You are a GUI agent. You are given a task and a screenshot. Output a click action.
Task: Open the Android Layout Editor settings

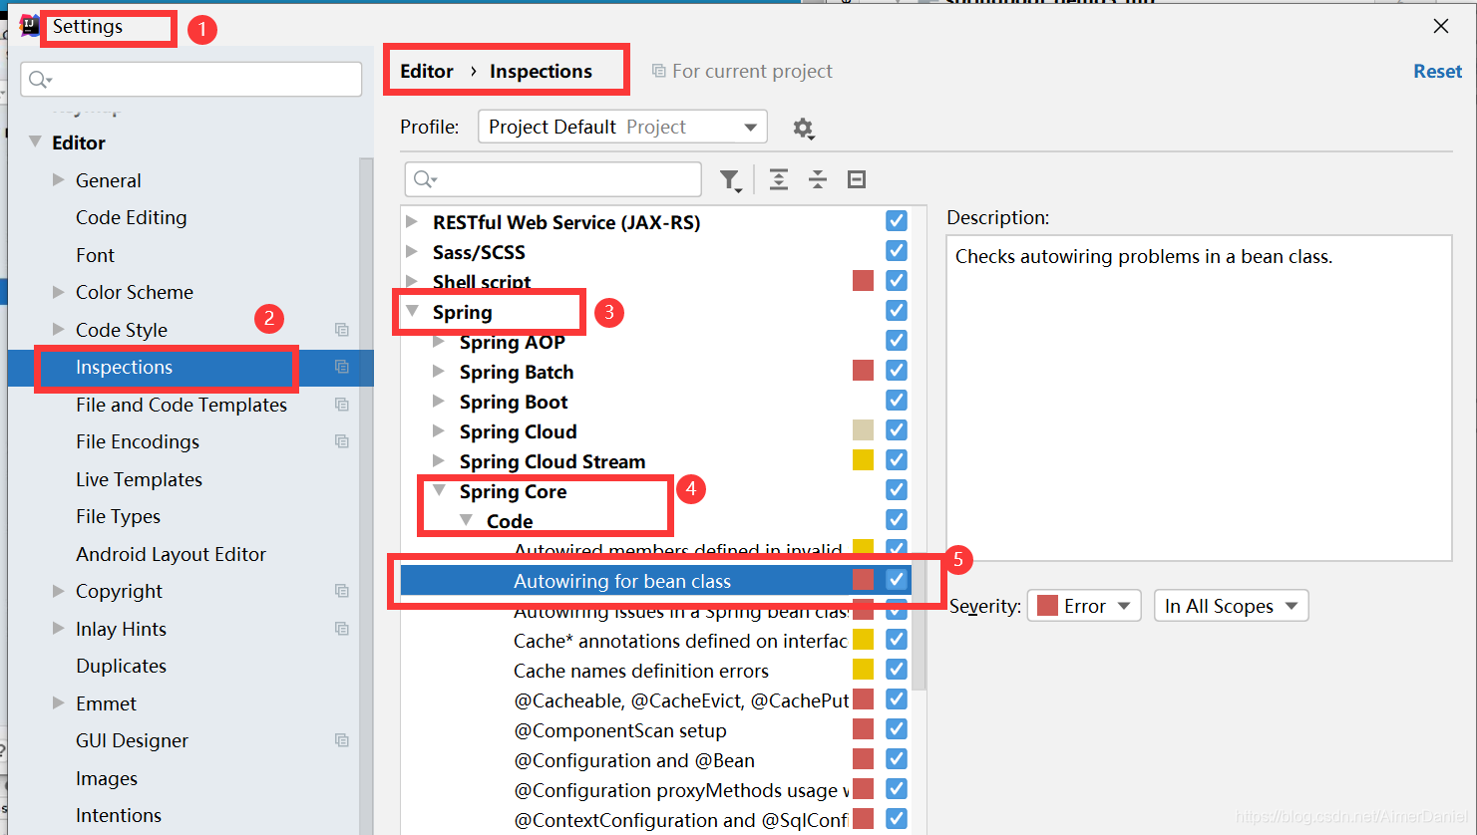pos(171,554)
